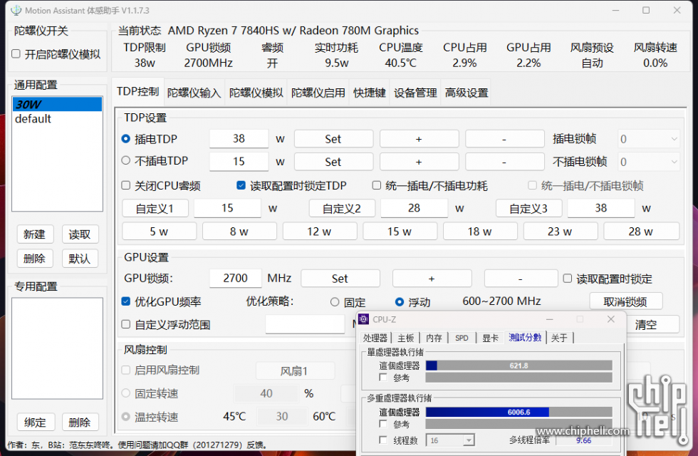The width and height of the screenshot is (698, 456).
Task: Open CPU-Z 内存 tab
Action: coord(434,338)
